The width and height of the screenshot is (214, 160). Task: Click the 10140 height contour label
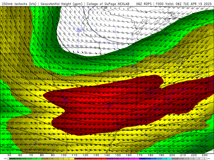pos(139,62)
